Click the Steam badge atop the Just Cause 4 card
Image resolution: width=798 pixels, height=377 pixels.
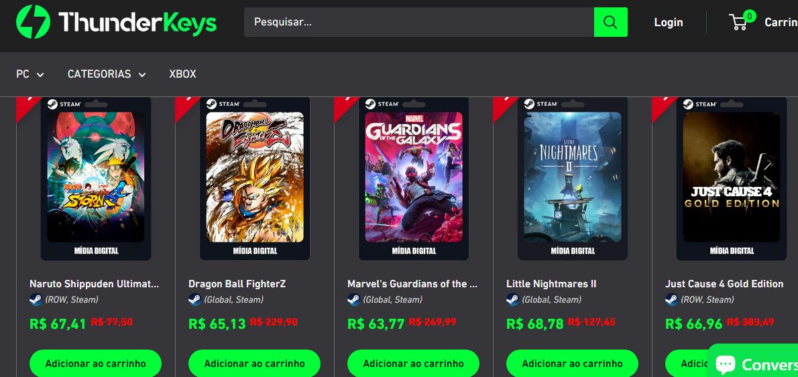click(x=699, y=104)
